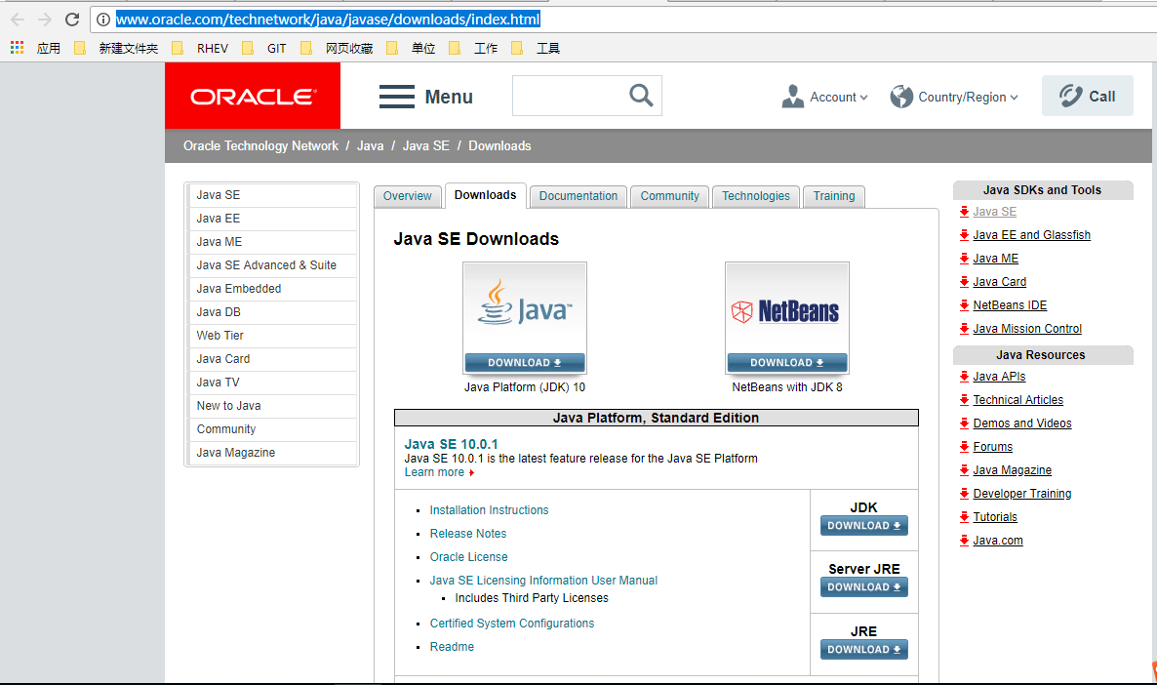Image resolution: width=1157 pixels, height=685 pixels.
Task: Open the 单位 bookmark folder
Action: [411, 48]
